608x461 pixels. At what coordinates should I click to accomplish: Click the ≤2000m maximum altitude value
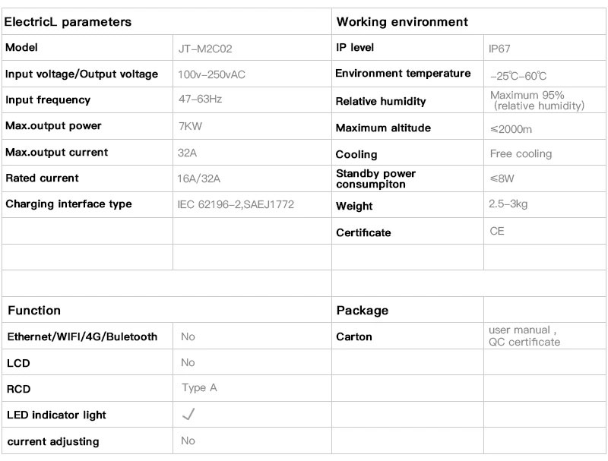(511, 128)
